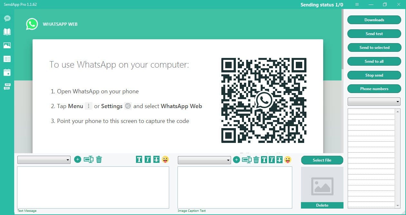Expand the text message template dropdown

pyautogui.click(x=44, y=160)
